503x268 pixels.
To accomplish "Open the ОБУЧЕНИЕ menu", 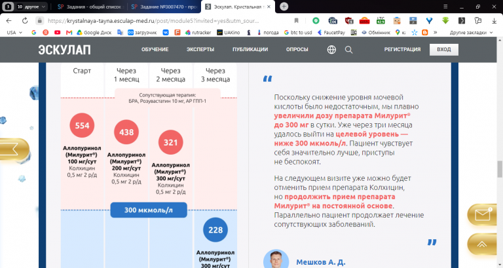I will (x=155, y=49).
